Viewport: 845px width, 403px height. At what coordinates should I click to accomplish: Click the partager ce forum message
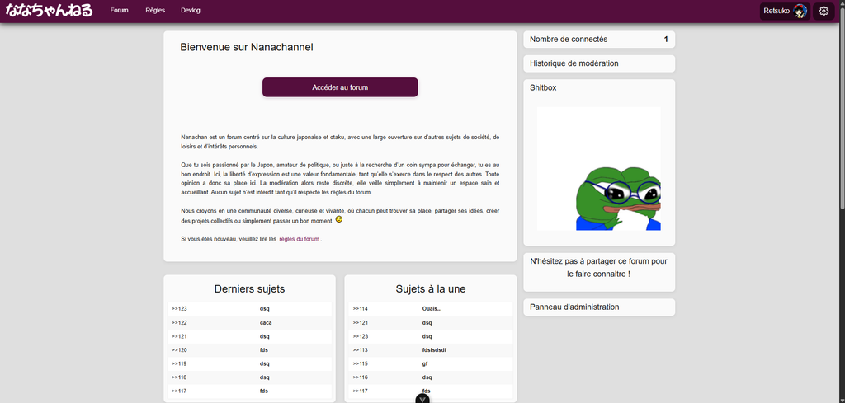[x=599, y=267]
